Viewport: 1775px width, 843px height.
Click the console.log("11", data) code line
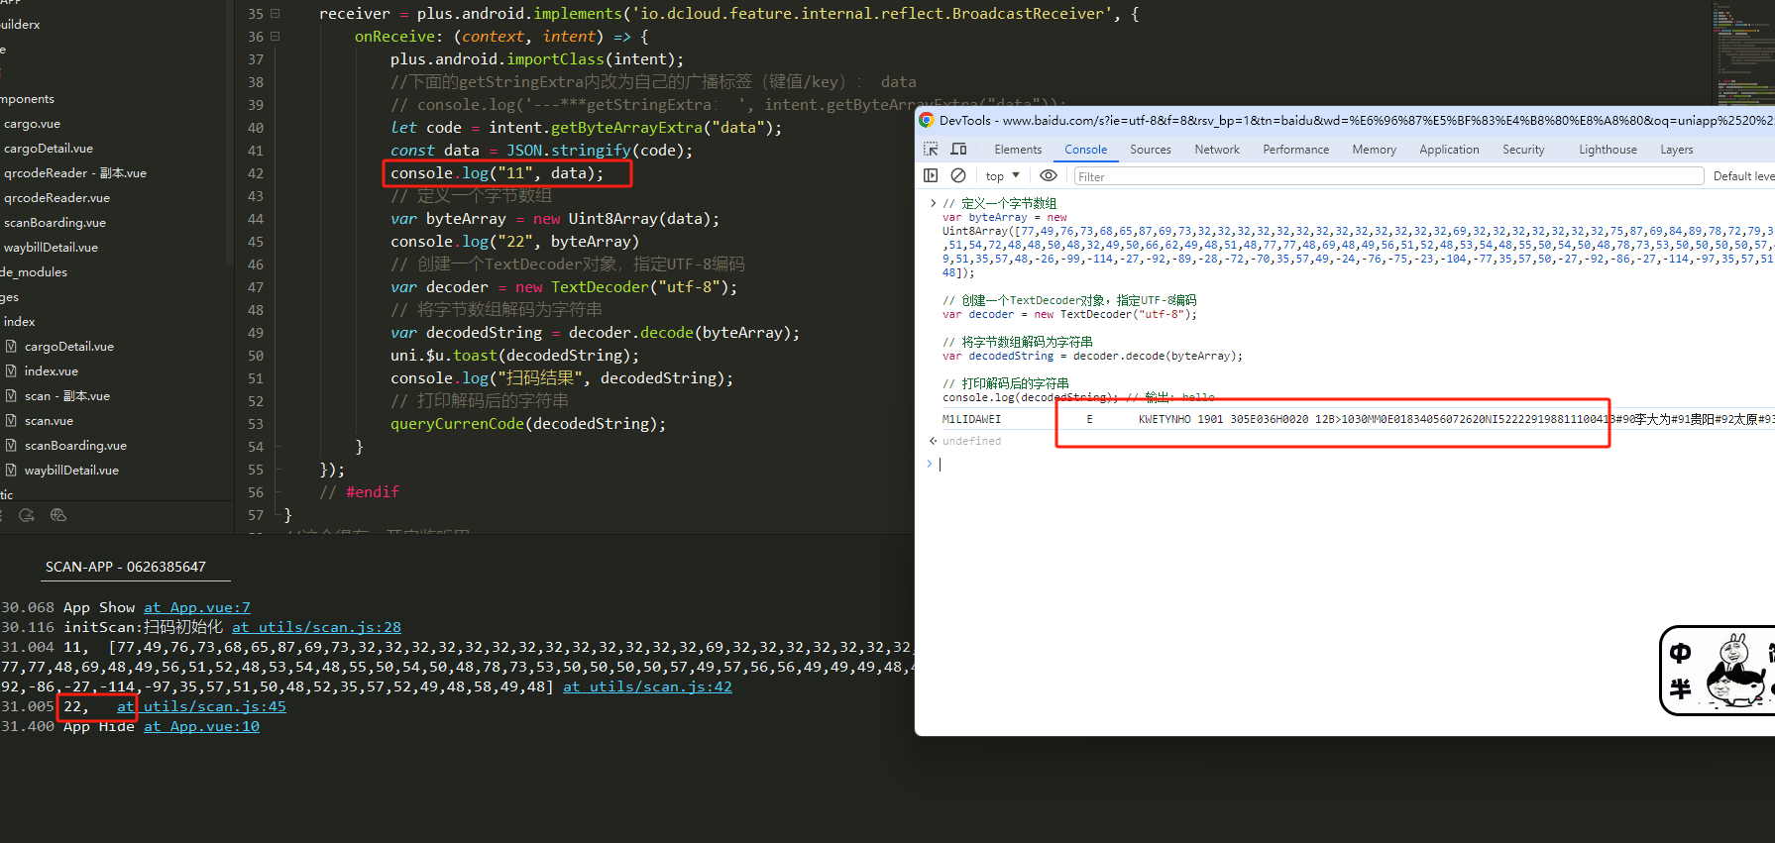click(498, 173)
